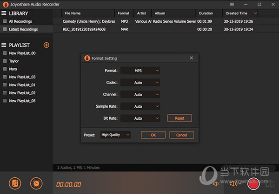
Task: Select the Comedy (Uncle Henry) recording row
Action: [166, 21]
